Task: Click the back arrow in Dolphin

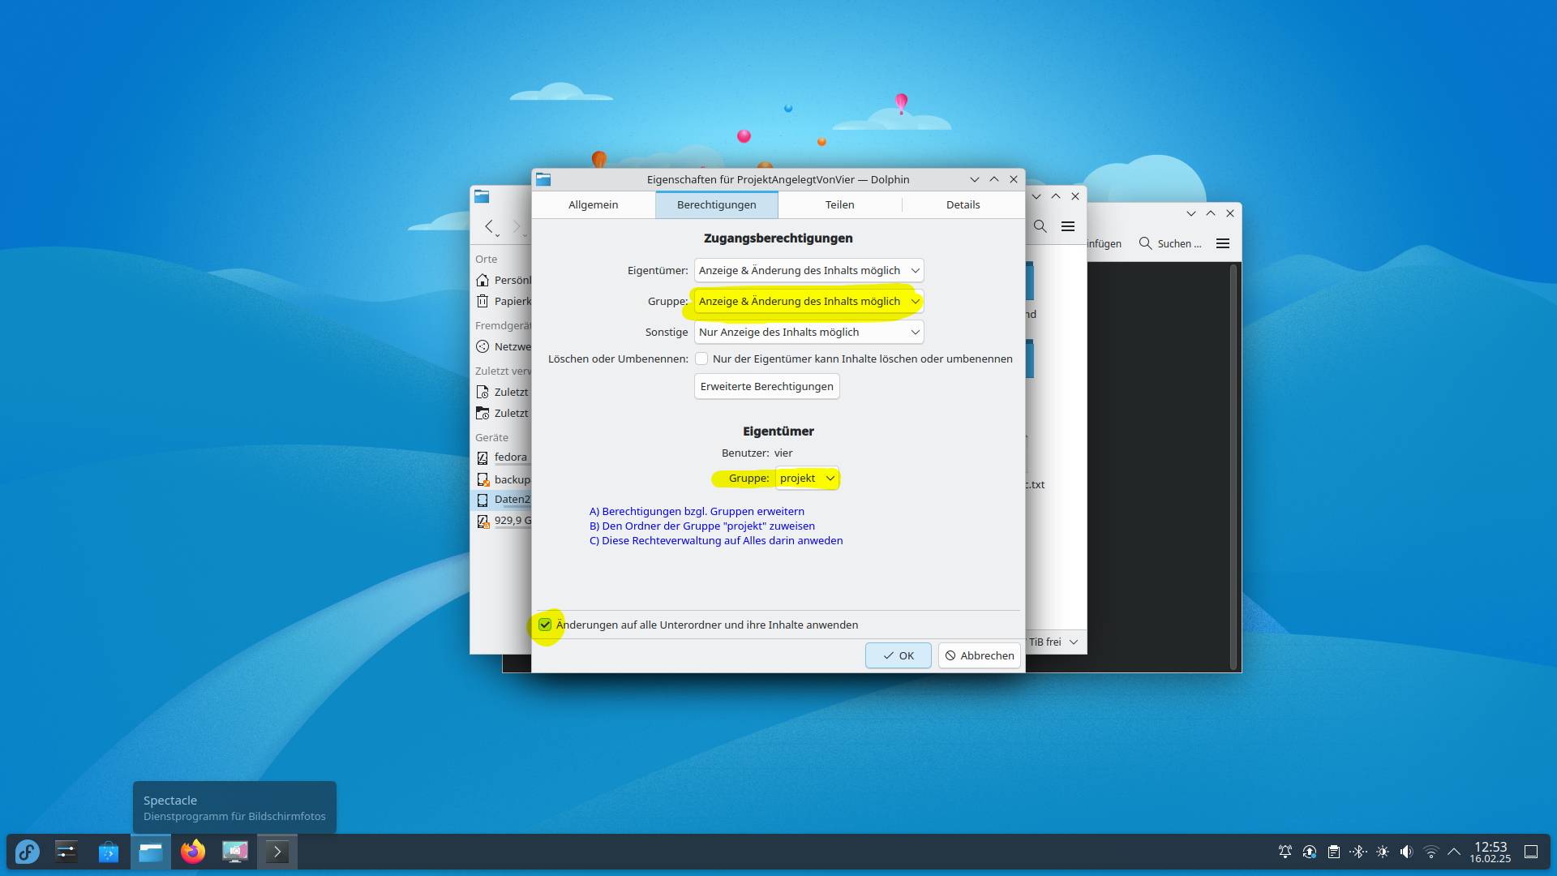Action: (489, 226)
